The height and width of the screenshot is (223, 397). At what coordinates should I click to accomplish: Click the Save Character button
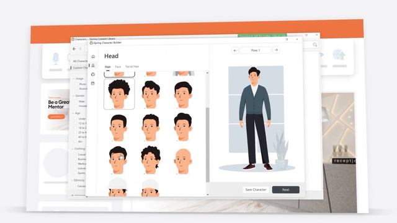pos(256,190)
